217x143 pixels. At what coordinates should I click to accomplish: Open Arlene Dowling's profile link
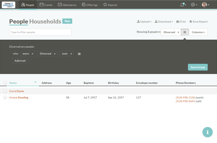19,98
